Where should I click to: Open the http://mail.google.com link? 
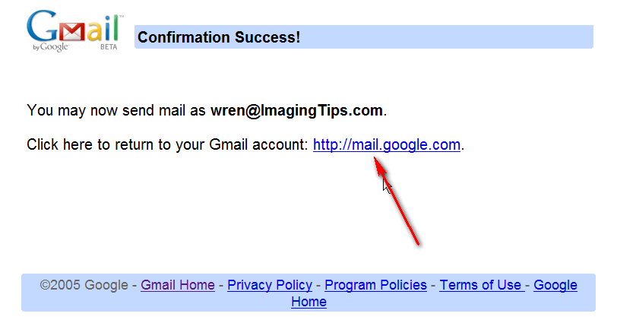387,144
